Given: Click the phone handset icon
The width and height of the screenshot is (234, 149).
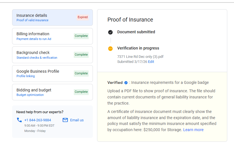Looking at the screenshot, I should coord(19,120).
